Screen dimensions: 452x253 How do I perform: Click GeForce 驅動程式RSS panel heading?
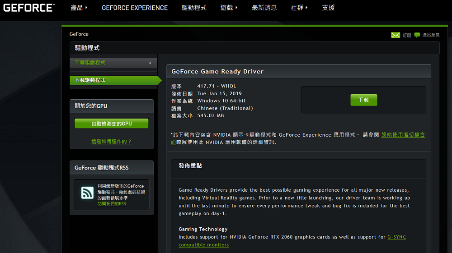click(101, 168)
